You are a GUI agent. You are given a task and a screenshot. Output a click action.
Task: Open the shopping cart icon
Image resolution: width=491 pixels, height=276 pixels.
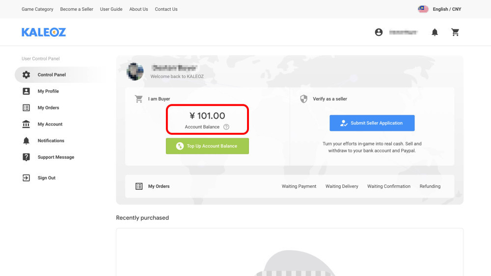[455, 32]
